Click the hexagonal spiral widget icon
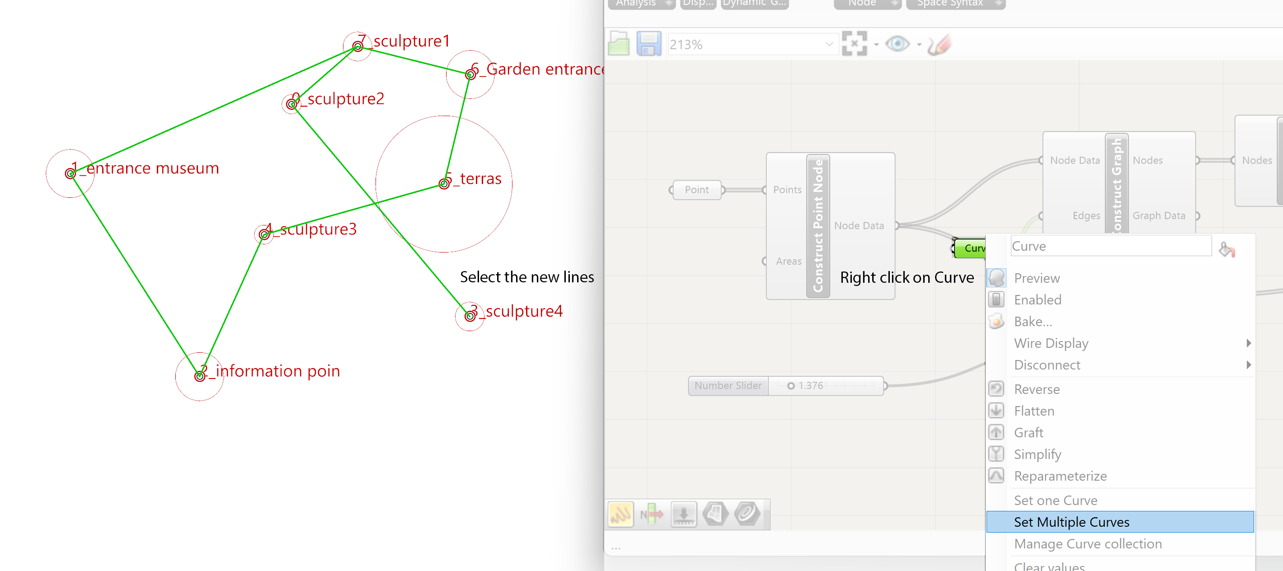This screenshot has width=1283, height=571. 747,513
